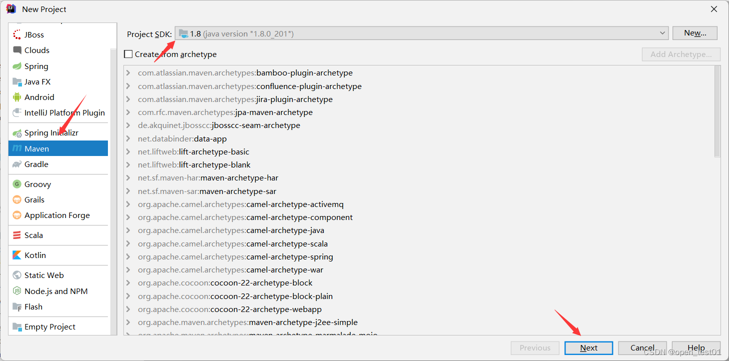Select the Gradle project type

point(58,164)
